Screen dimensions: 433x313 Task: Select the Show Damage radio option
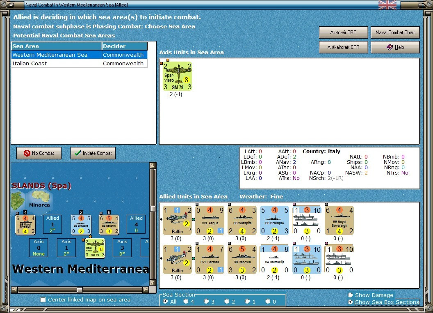click(x=351, y=295)
